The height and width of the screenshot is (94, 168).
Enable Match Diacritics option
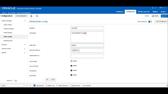point(57,85)
